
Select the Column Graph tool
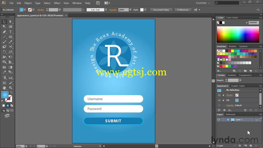(11, 78)
